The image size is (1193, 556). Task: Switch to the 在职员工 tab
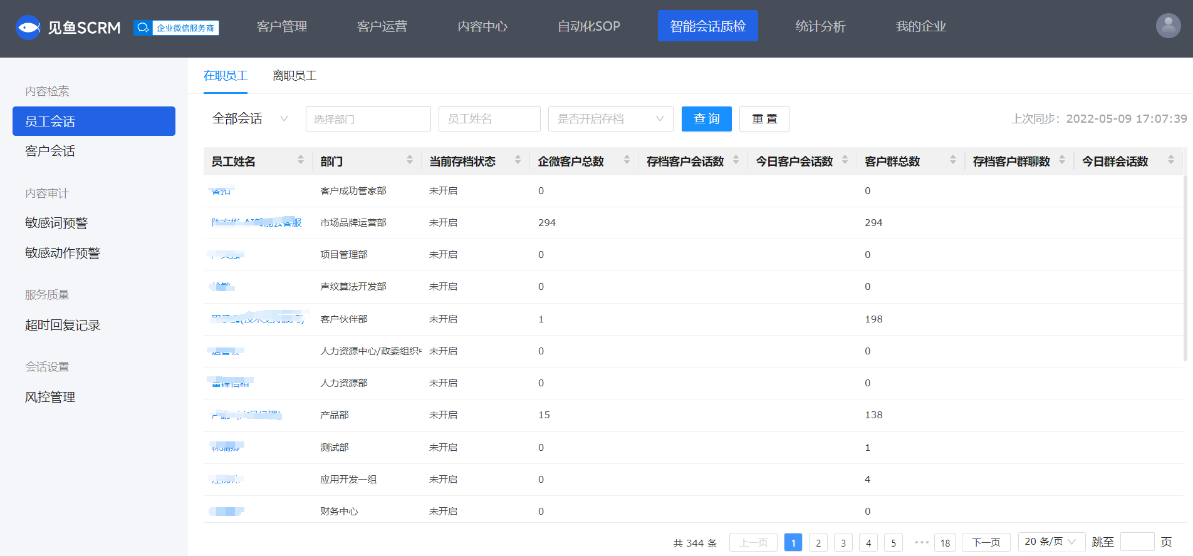click(226, 76)
